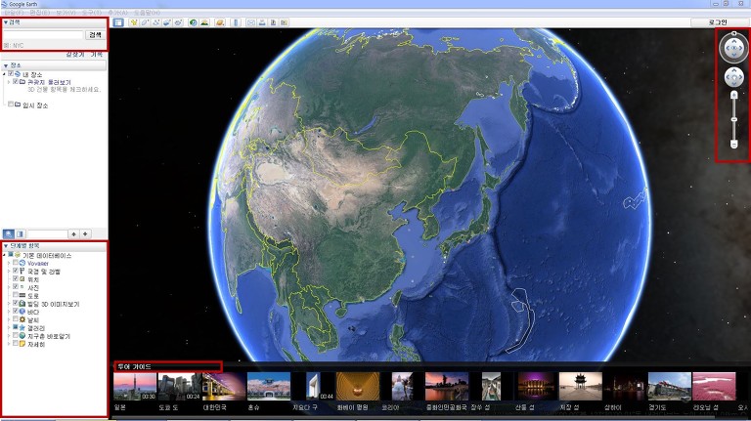This screenshot has width=751, height=421.
Task: Enable the 날씨 layer checkbox
Action: click(x=16, y=319)
